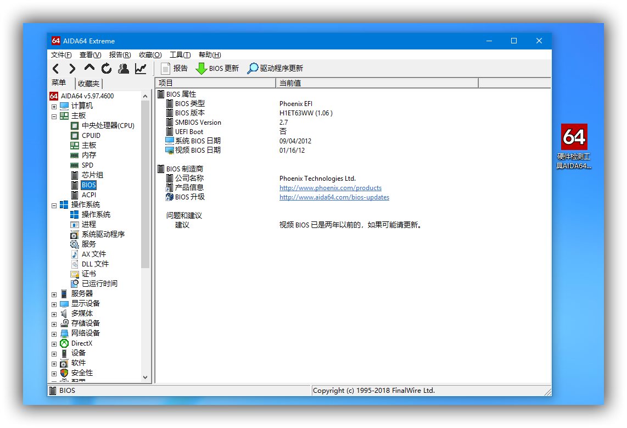Expand the 存储设备 tree node
The height and width of the screenshot is (428, 627).
(x=54, y=324)
